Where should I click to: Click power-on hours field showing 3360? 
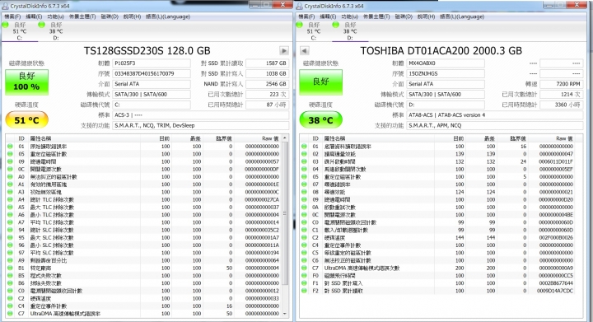click(561, 105)
